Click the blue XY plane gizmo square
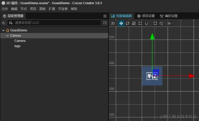The height and width of the screenshot is (121, 199). [156, 72]
